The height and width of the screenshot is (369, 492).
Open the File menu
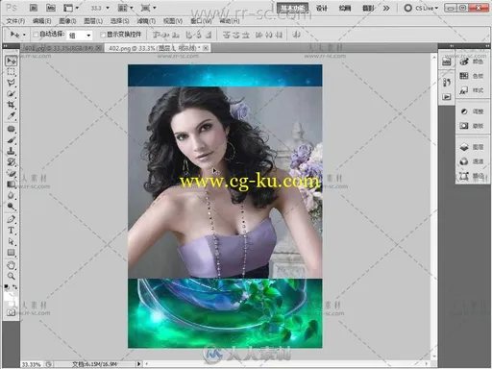[15, 21]
